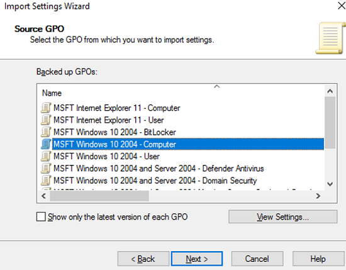The width and height of the screenshot is (346, 270).
Task: Click the scroll icon beside the Domain Security GPO
Action: click(x=46, y=181)
